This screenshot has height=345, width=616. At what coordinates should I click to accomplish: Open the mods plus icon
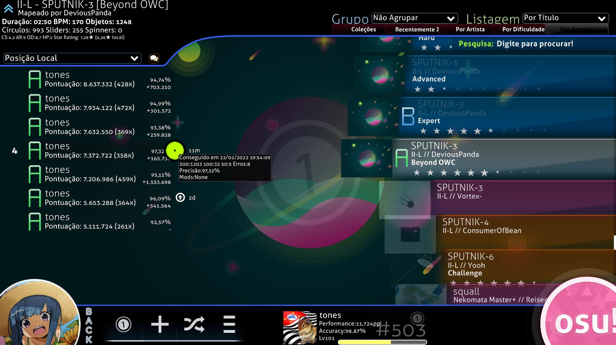click(x=160, y=324)
